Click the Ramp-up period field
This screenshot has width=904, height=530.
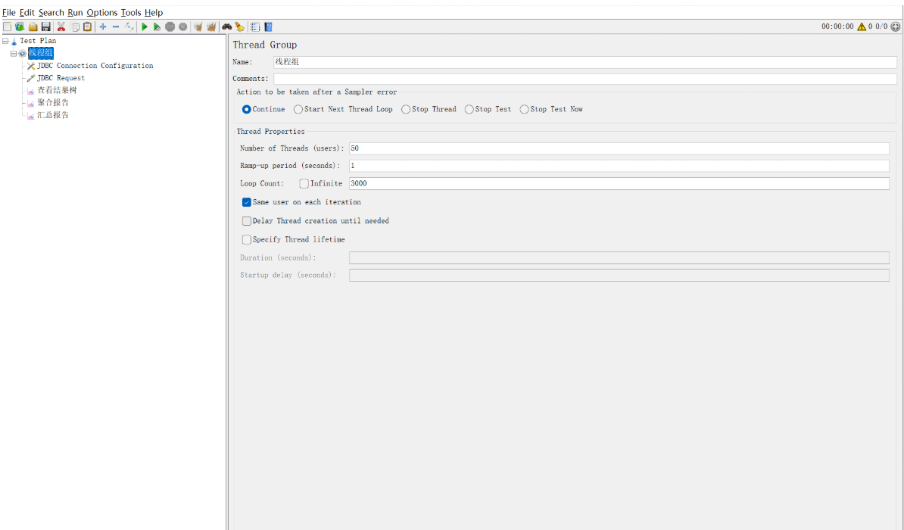point(619,166)
